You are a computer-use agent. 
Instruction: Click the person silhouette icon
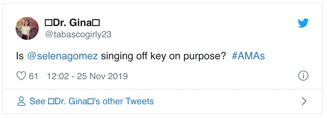point(21,101)
